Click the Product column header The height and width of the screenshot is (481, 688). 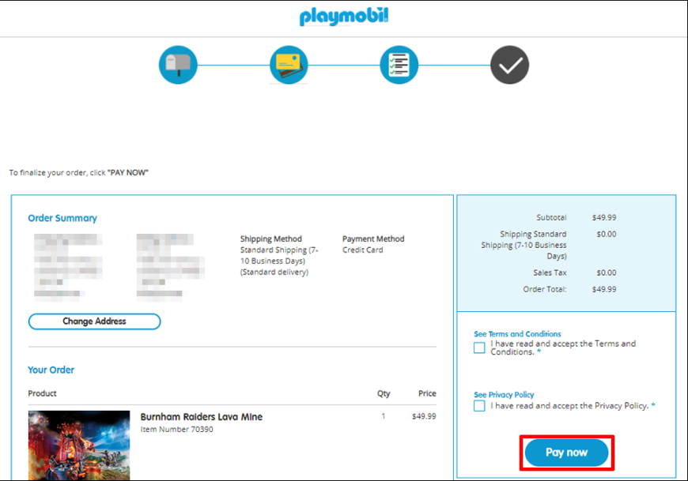(x=42, y=393)
